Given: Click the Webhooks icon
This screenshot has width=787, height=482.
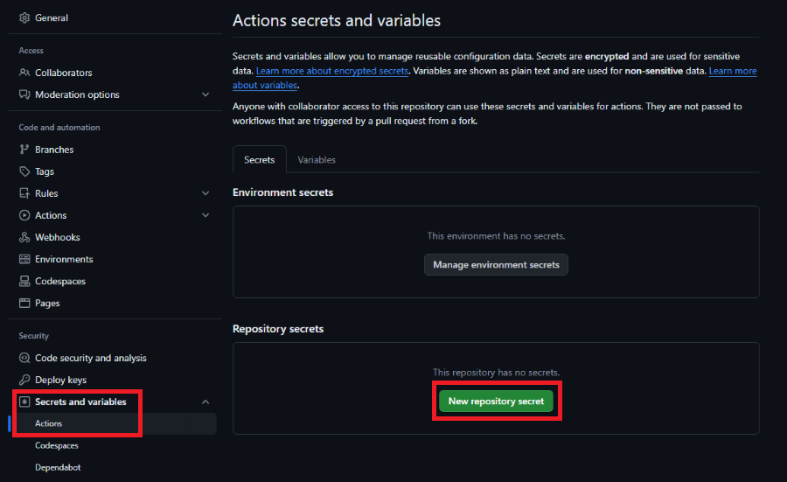Looking at the screenshot, I should [24, 237].
